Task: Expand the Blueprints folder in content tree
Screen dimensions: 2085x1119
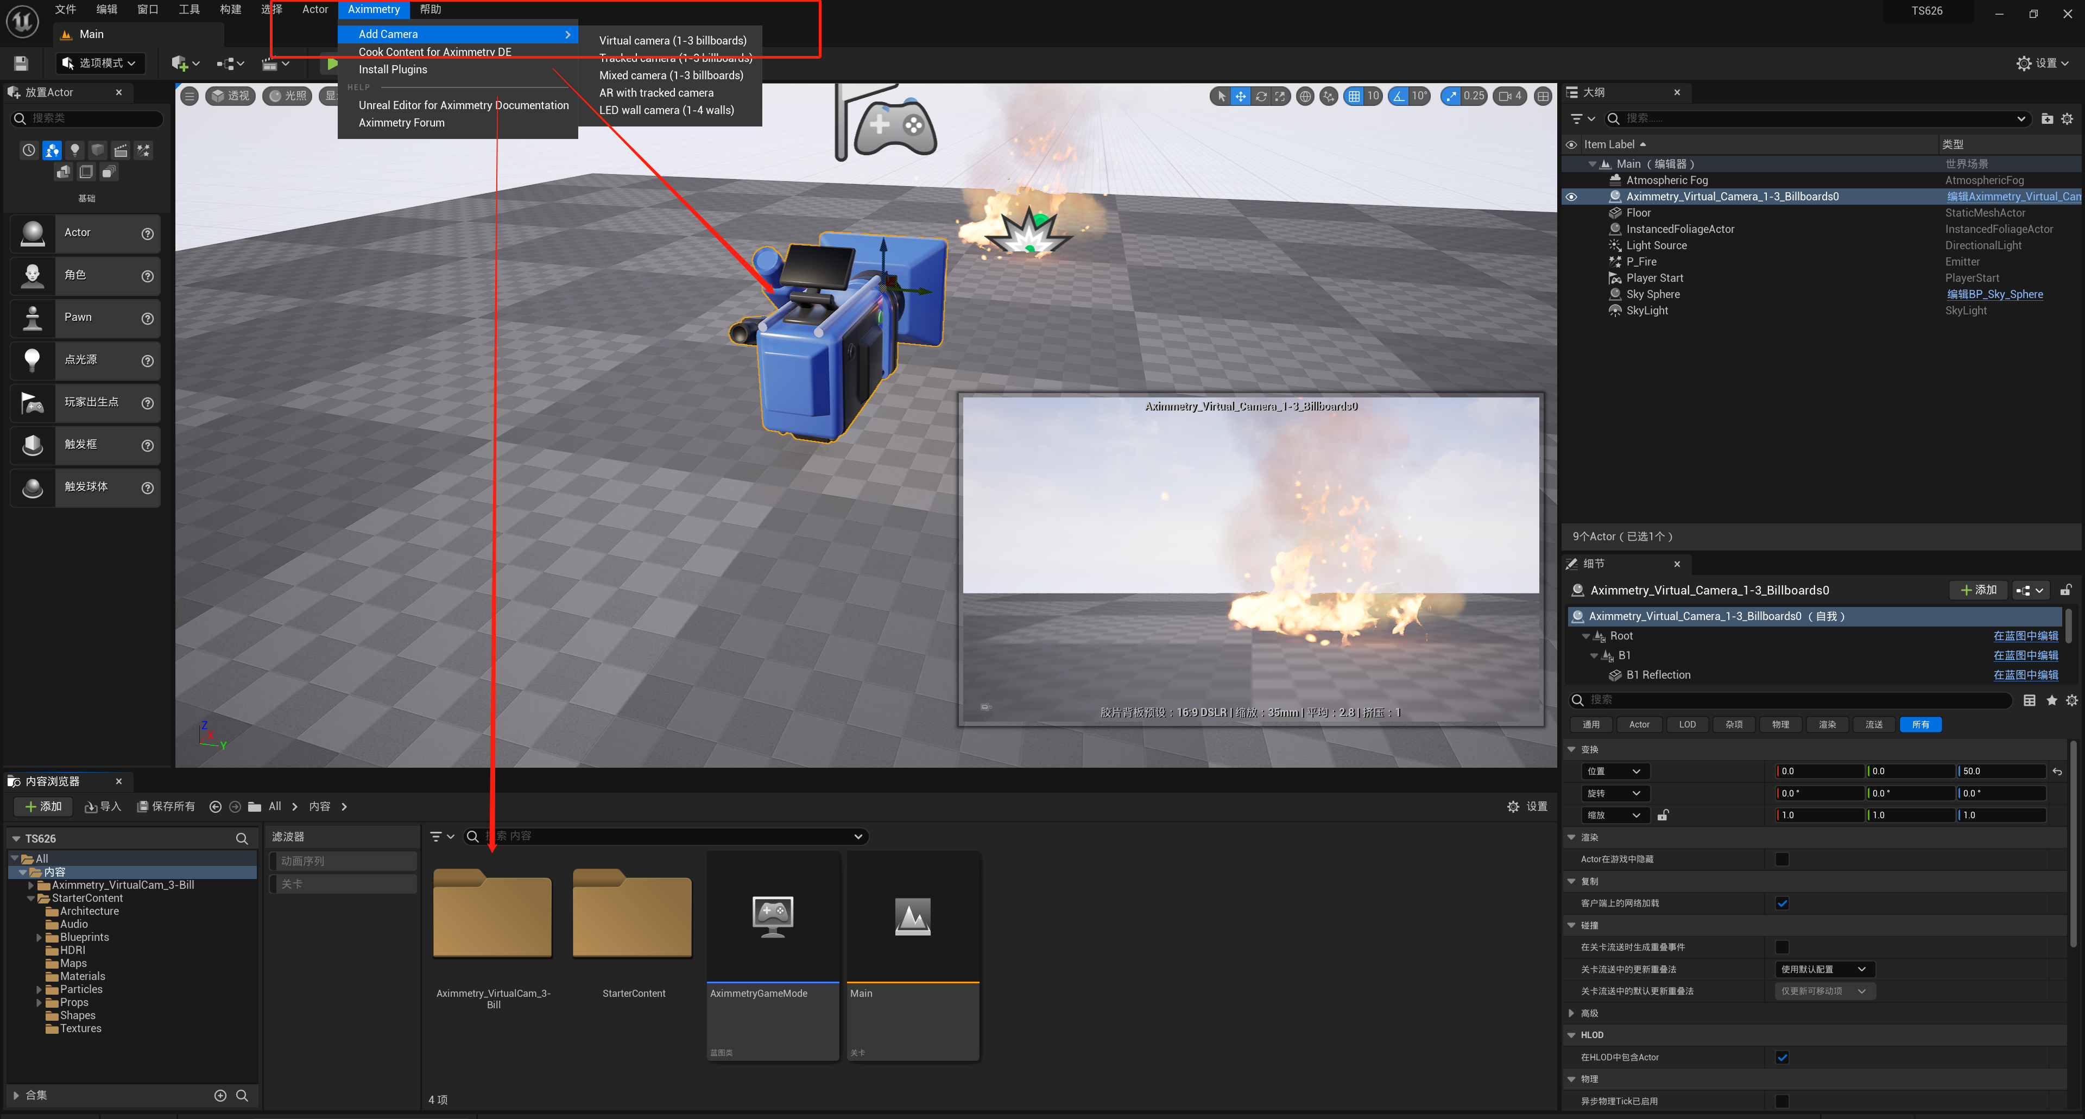Action: 39,938
